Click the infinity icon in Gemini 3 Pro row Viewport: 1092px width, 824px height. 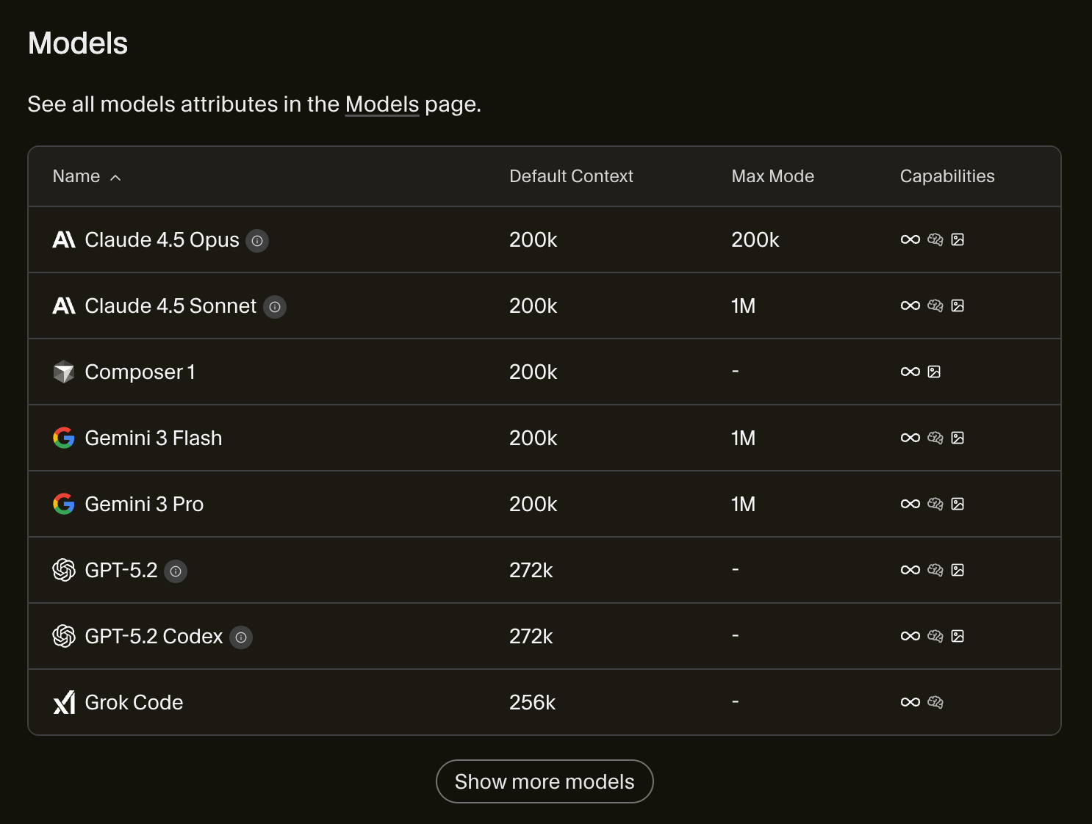click(x=910, y=505)
